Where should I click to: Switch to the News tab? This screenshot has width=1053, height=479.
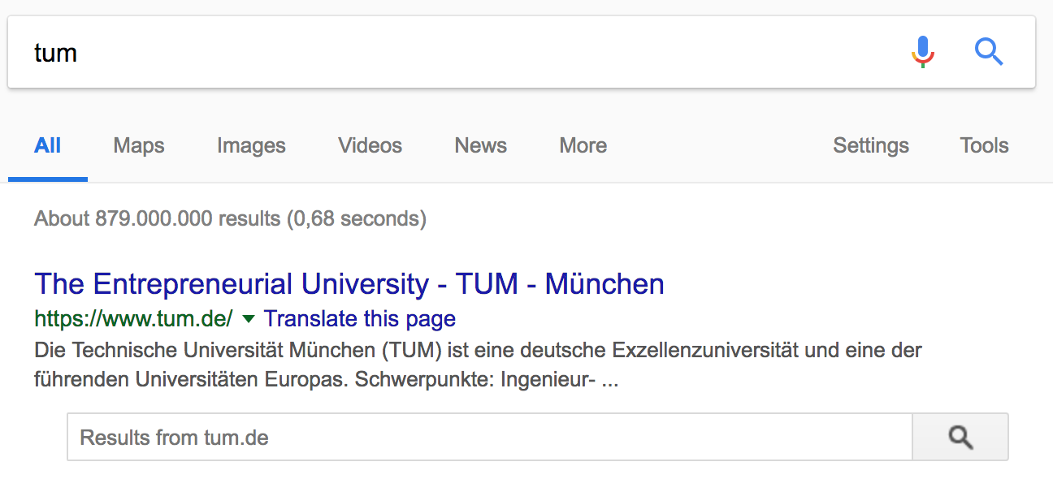tap(480, 146)
